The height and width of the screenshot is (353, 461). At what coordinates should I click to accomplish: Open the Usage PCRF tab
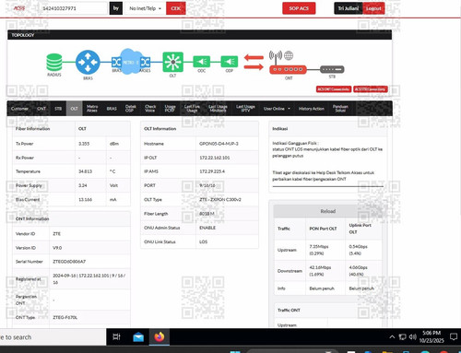(x=170, y=109)
